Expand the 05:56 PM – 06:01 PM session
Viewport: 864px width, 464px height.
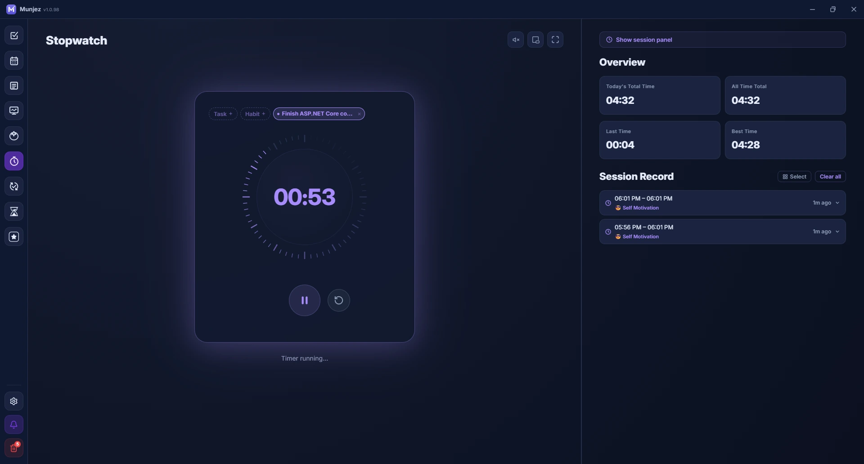coord(837,232)
